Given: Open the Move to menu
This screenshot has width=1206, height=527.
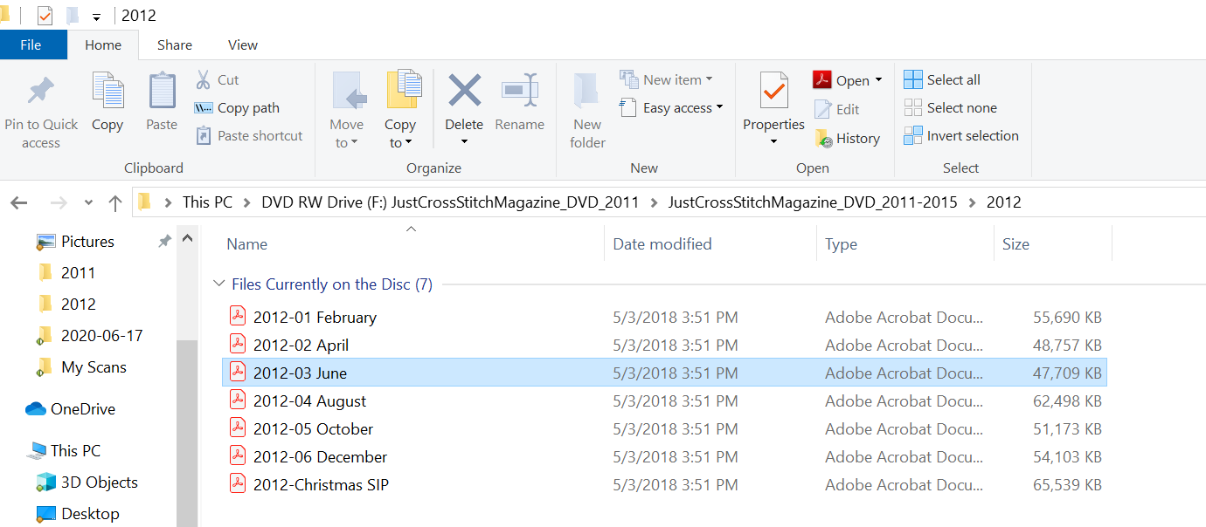Looking at the screenshot, I should coord(347,109).
